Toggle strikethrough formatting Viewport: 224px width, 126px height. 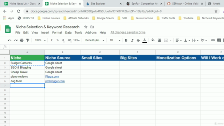tap(138, 40)
